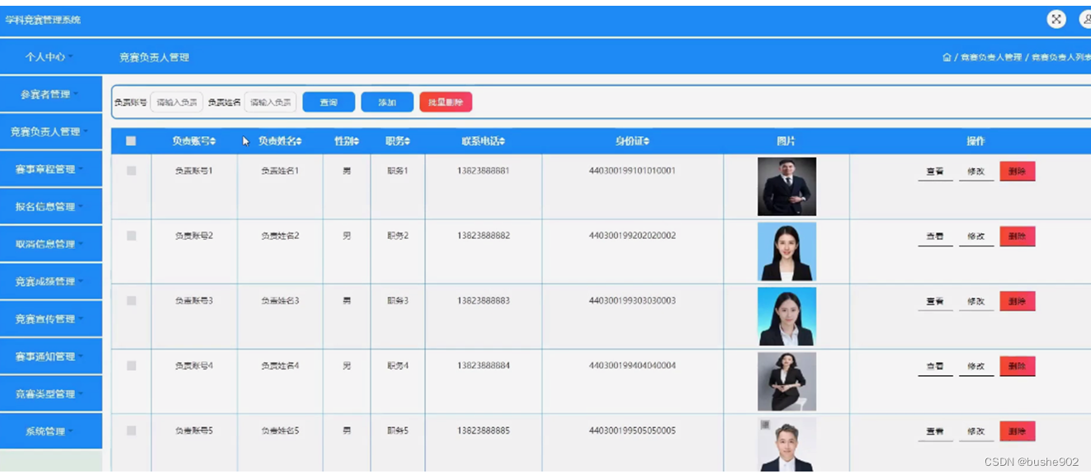Expand the 赛事通知管理 sidebar menu
The image size is (1091, 474).
click(x=50, y=357)
